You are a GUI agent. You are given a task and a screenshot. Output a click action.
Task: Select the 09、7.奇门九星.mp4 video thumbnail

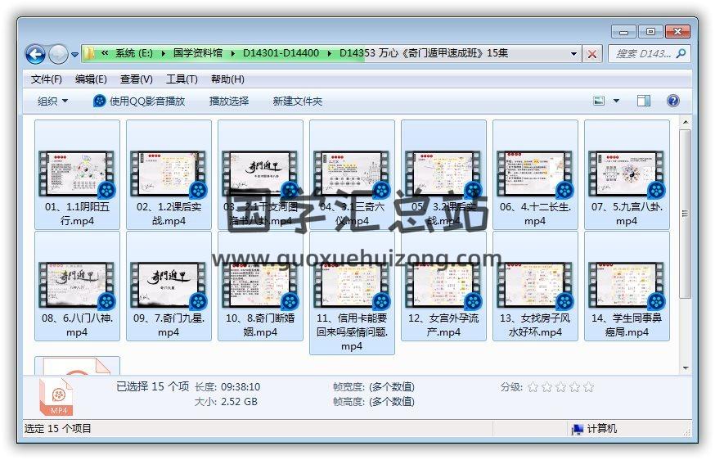point(169,285)
